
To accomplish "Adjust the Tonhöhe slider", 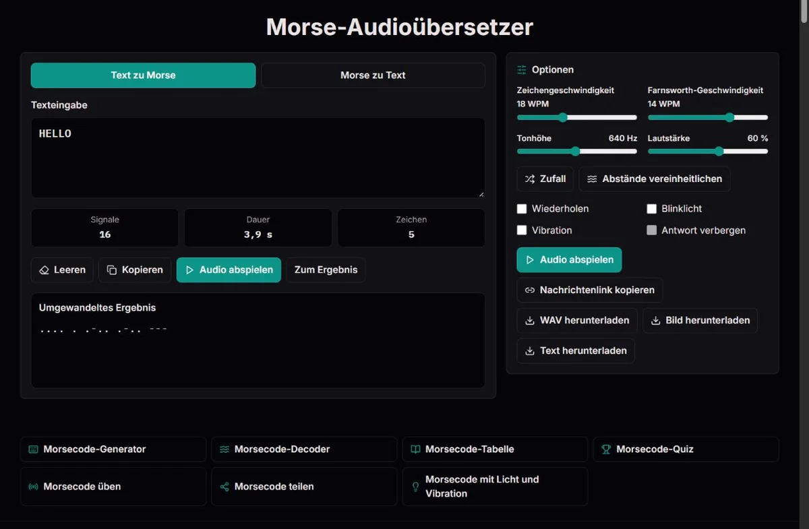I will pos(577,152).
